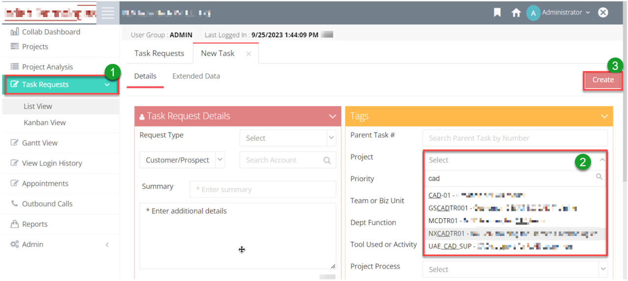Click the Administrator avatar icon

pos(533,13)
